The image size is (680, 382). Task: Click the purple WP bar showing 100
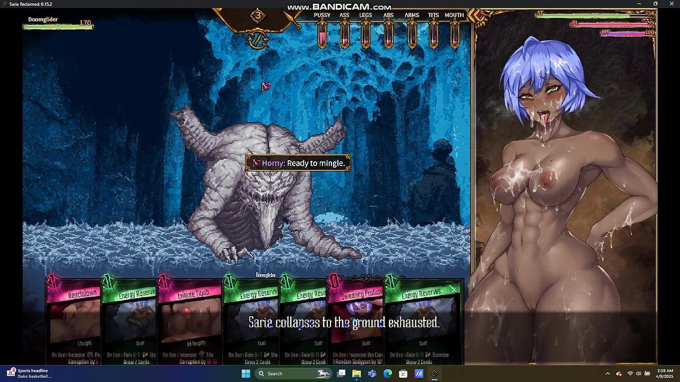[x=627, y=34]
